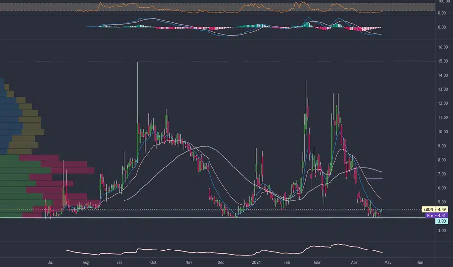453x267 pixels.
Task: Click the tall September candle wick at 15.00
Action: 137,92
